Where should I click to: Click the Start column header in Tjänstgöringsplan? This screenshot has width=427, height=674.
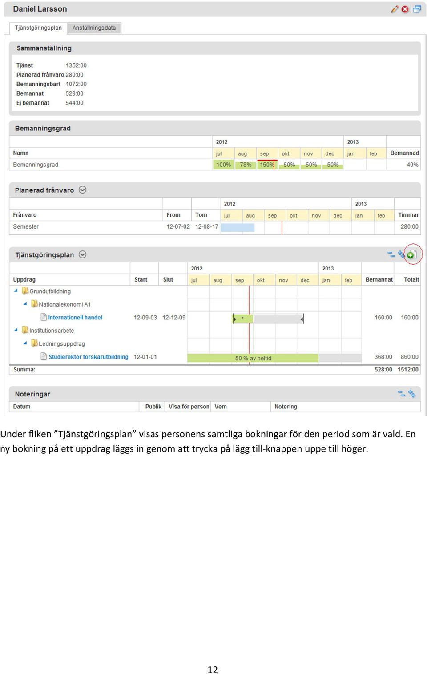(141, 280)
